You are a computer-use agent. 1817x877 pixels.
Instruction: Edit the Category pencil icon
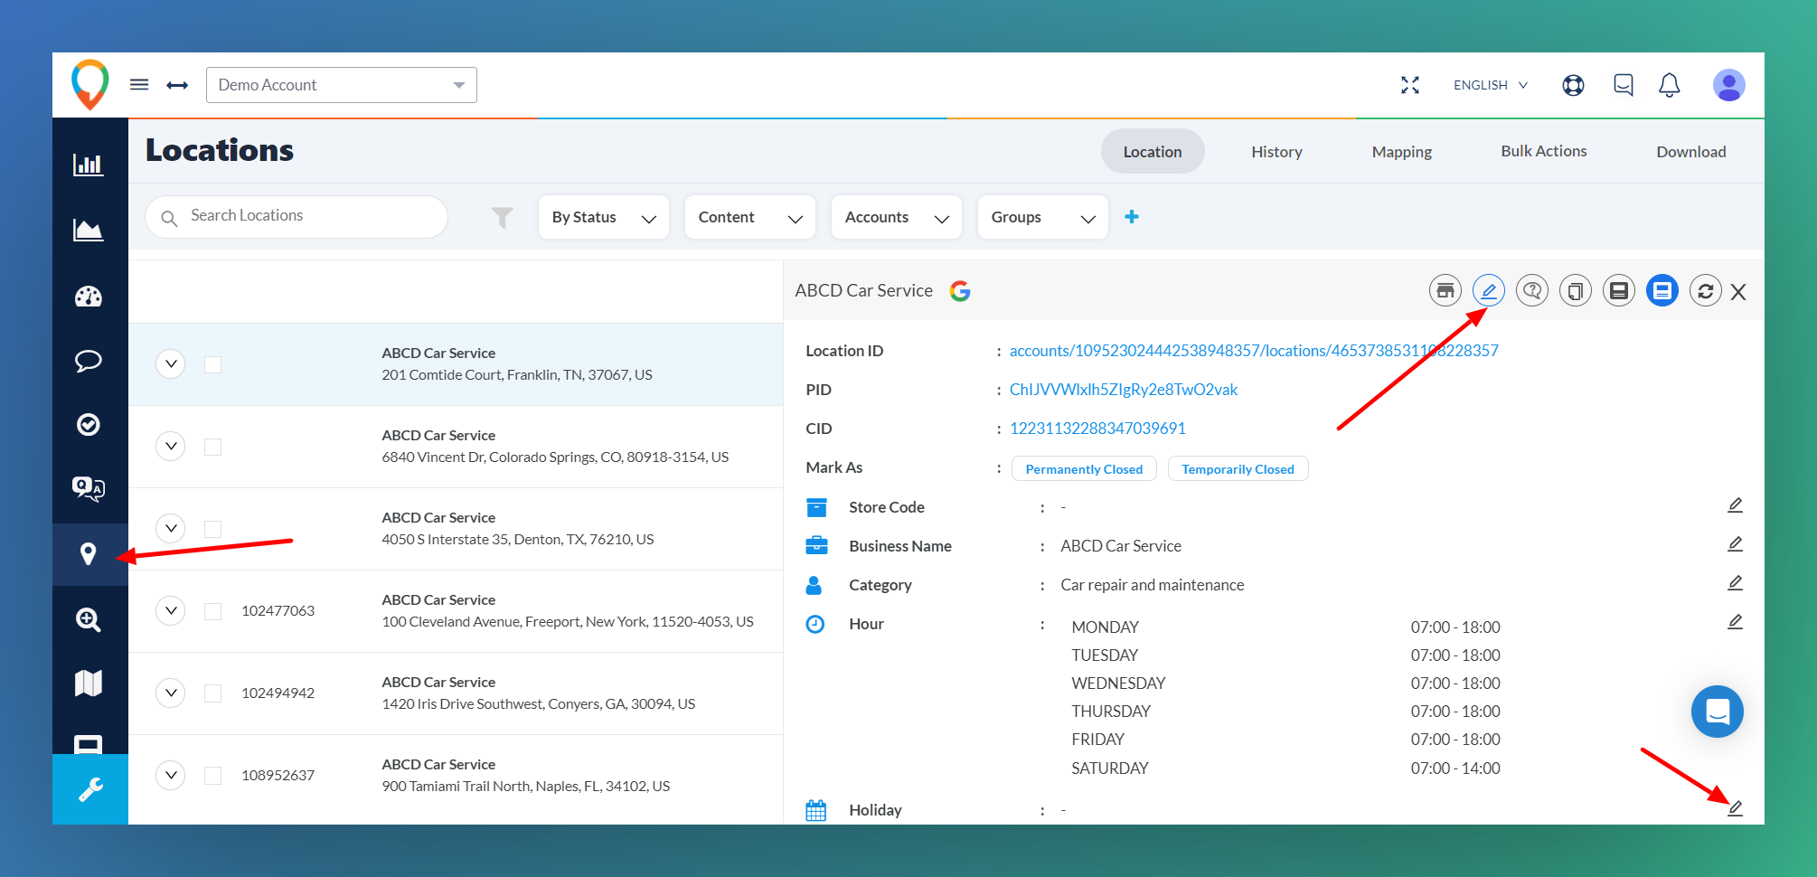[x=1735, y=583]
